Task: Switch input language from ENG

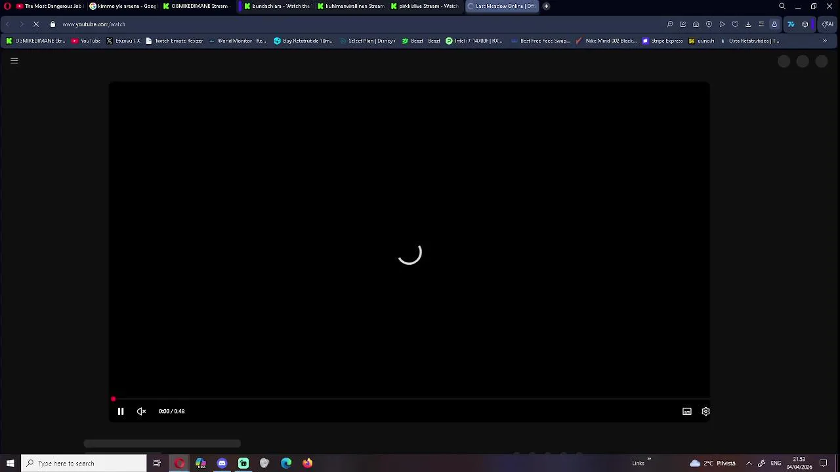Action: 776,463
